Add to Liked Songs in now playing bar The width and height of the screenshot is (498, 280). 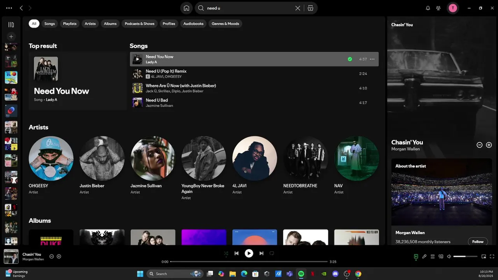59,256
